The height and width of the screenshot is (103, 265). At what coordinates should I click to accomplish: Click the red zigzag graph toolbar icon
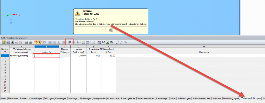pos(21,42)
